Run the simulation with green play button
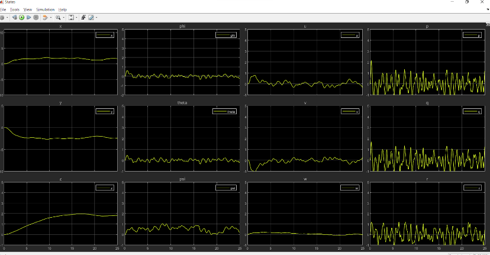The height and width of the screenshot is (255, 490). (21, 18)
